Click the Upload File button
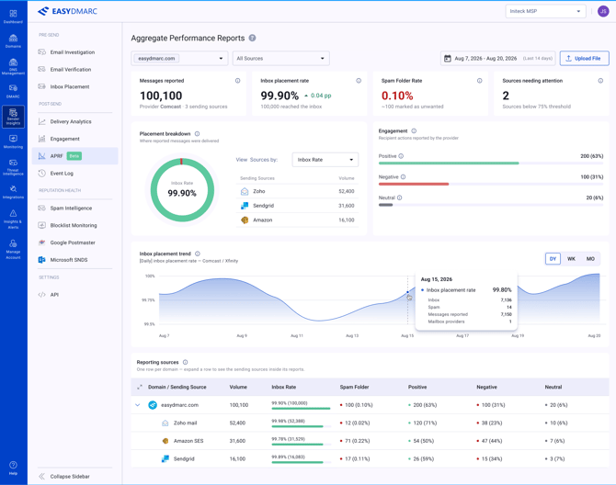Viewport: 616px width, 485px height. [x=584, y=59]
